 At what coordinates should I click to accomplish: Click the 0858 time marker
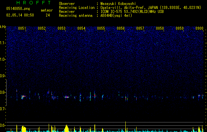click(160, 28)
